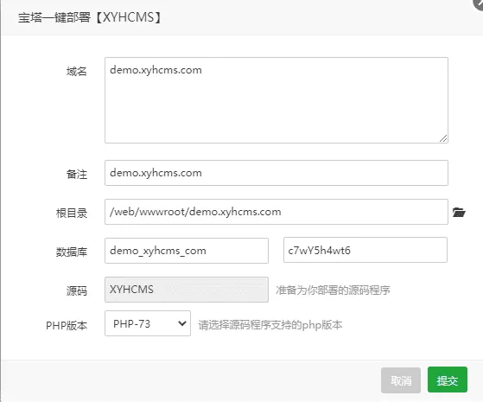
Task: Click the disabled 源码 XYHCMS field
Action: [187, 290]
